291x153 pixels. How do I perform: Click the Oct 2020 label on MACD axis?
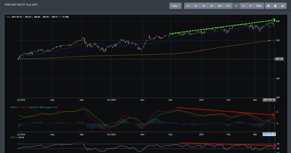tap(111, 135)
